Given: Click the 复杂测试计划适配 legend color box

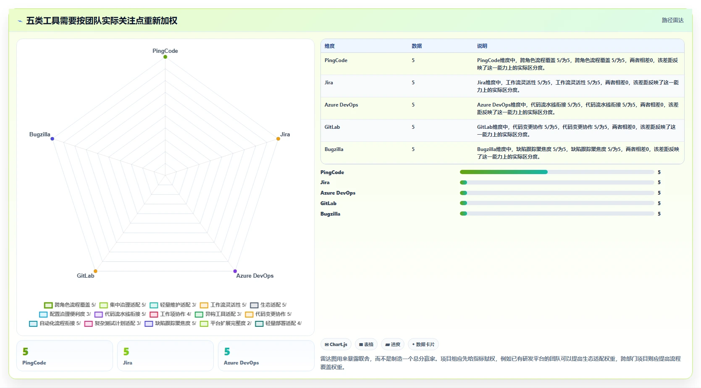Looking at the screenshot, I should tap(88, 323).
